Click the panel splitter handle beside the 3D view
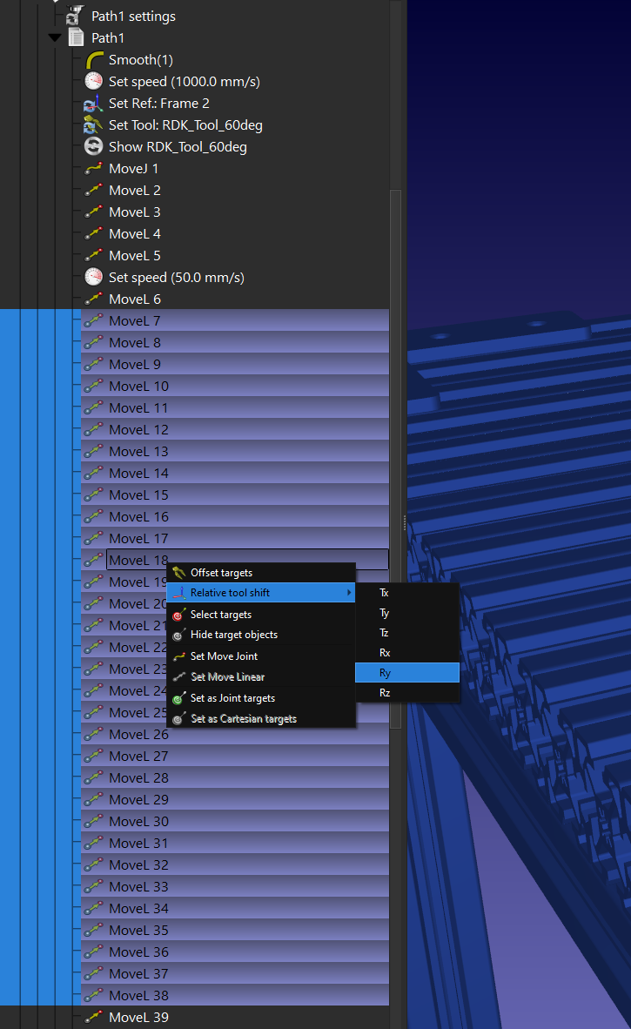631x1029 pixels. 404,522
